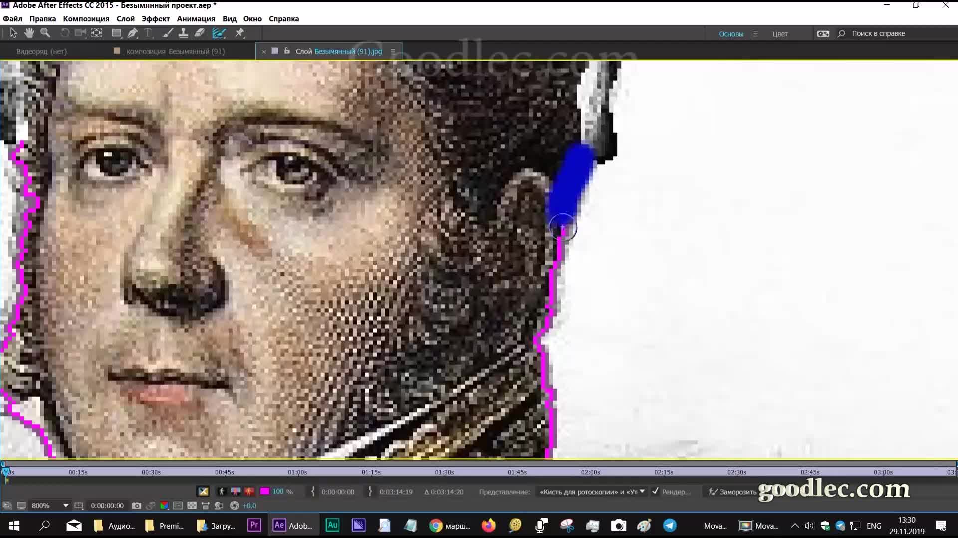The width and height of the screenshot is (958, 538).
Task: Click the current time 0:00:00:00 field
Action: [x=107, y=506]
